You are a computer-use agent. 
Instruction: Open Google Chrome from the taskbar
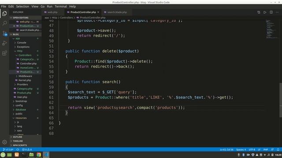(39, 154)
